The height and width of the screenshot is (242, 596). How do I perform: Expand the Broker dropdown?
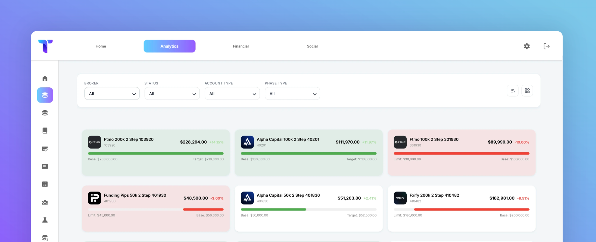(112, 94)
